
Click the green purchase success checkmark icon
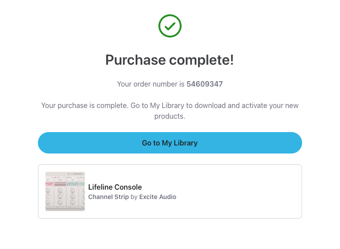pos(170,26)
